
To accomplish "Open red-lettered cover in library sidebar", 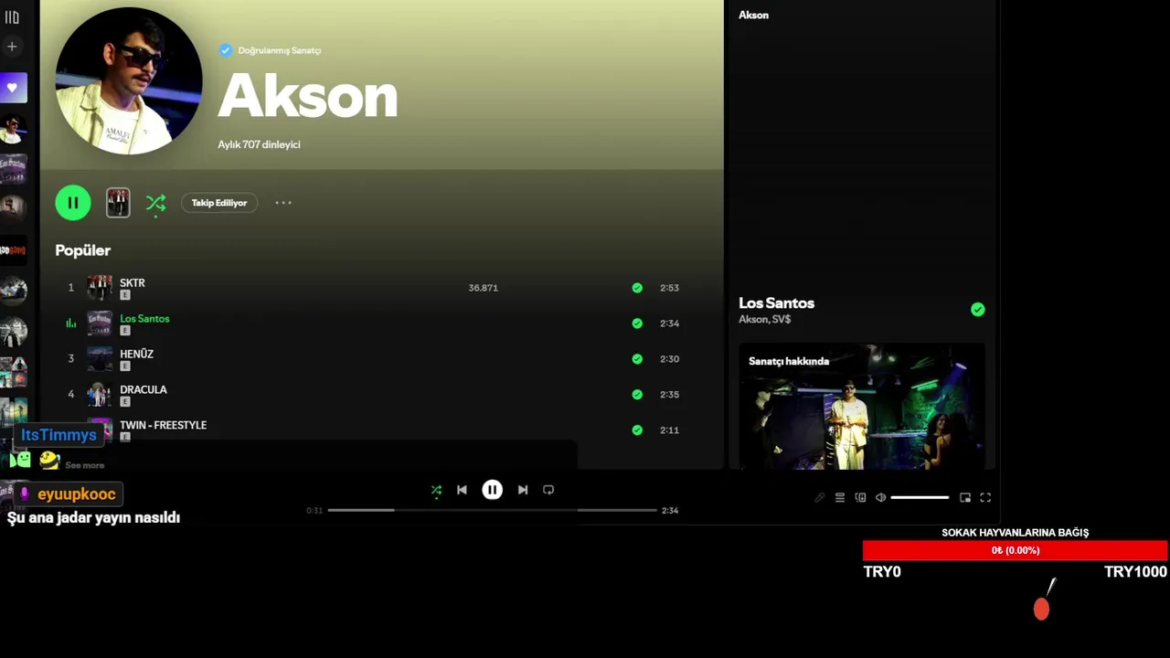I will (13, 250).
